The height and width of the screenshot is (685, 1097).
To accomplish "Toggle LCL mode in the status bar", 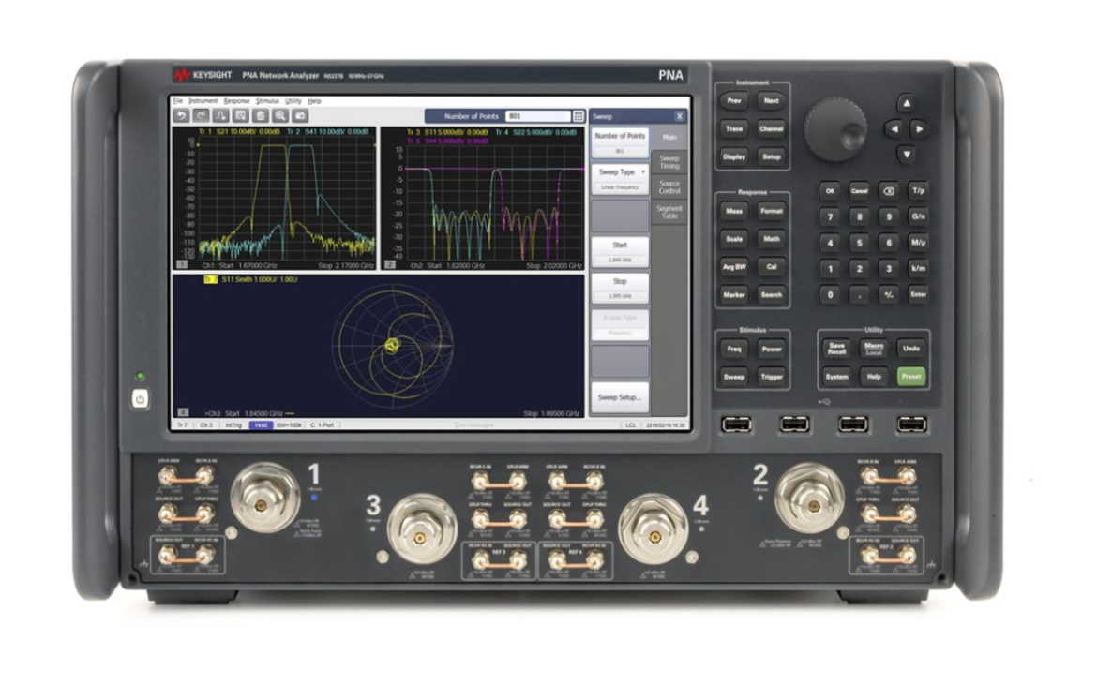I will pyautogui.click(x=629, y=424).
